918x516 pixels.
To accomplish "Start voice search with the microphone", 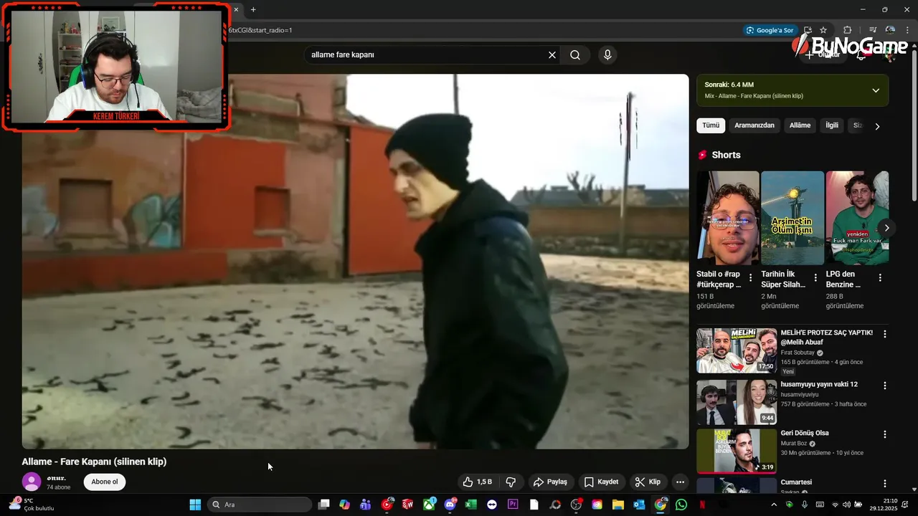I will pyautogui.click(x=607, y=55).
